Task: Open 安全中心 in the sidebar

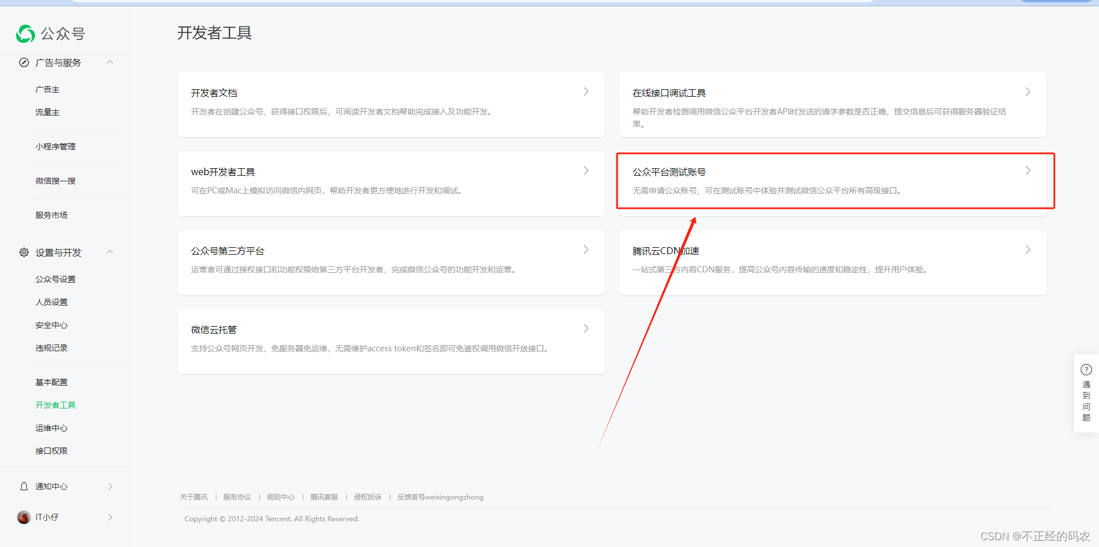Action: coord(52,325)
